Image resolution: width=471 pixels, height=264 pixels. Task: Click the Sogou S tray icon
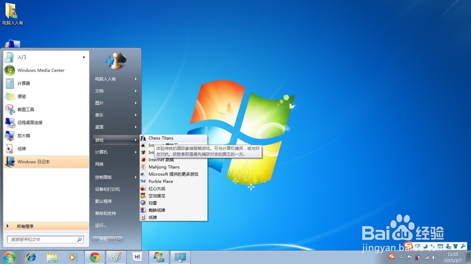[x=391, y=257]
